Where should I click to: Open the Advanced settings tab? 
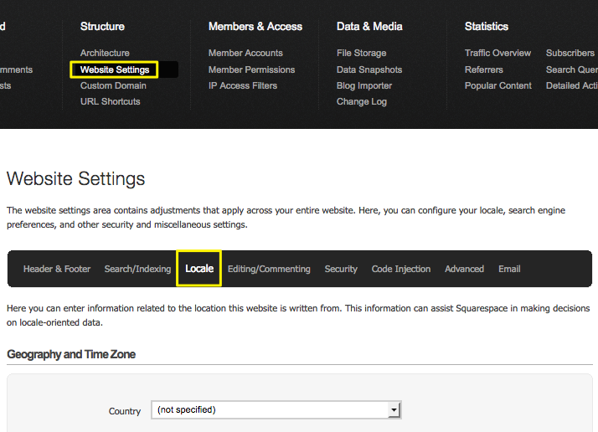point(464,269)
